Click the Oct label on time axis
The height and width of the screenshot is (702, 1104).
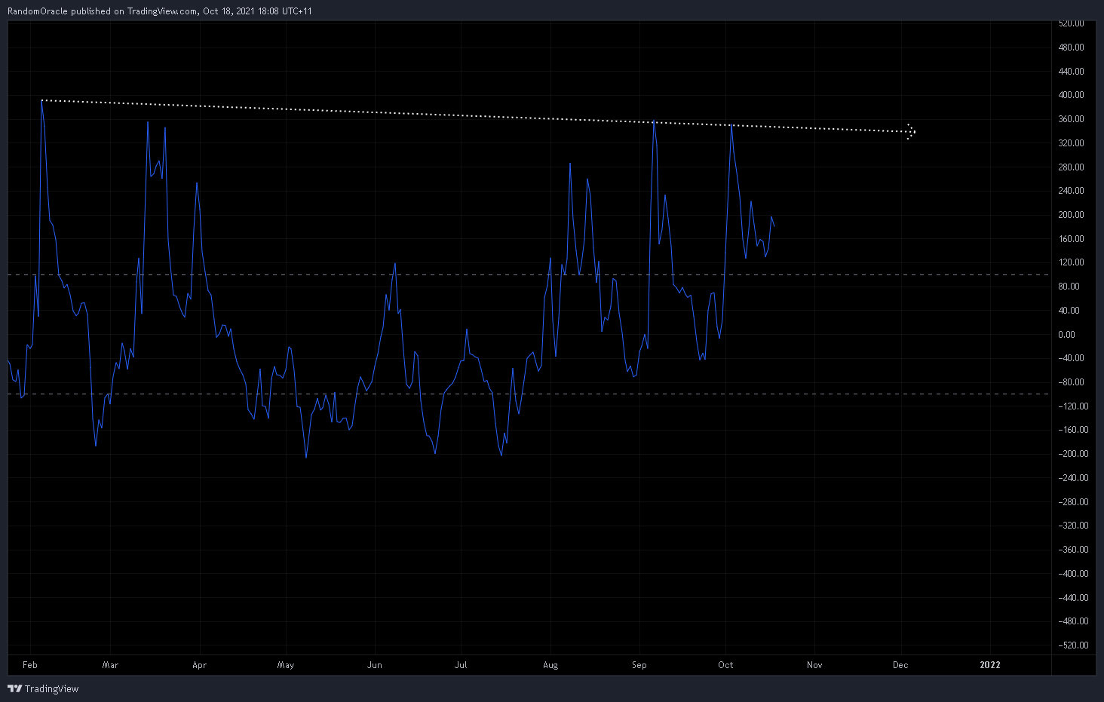tap(725, 665)
